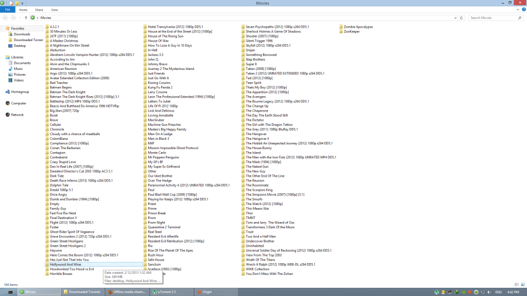This screenshot has width=527, height=296.
Task: Refresh the Movies folder
Action: [461, 18]
